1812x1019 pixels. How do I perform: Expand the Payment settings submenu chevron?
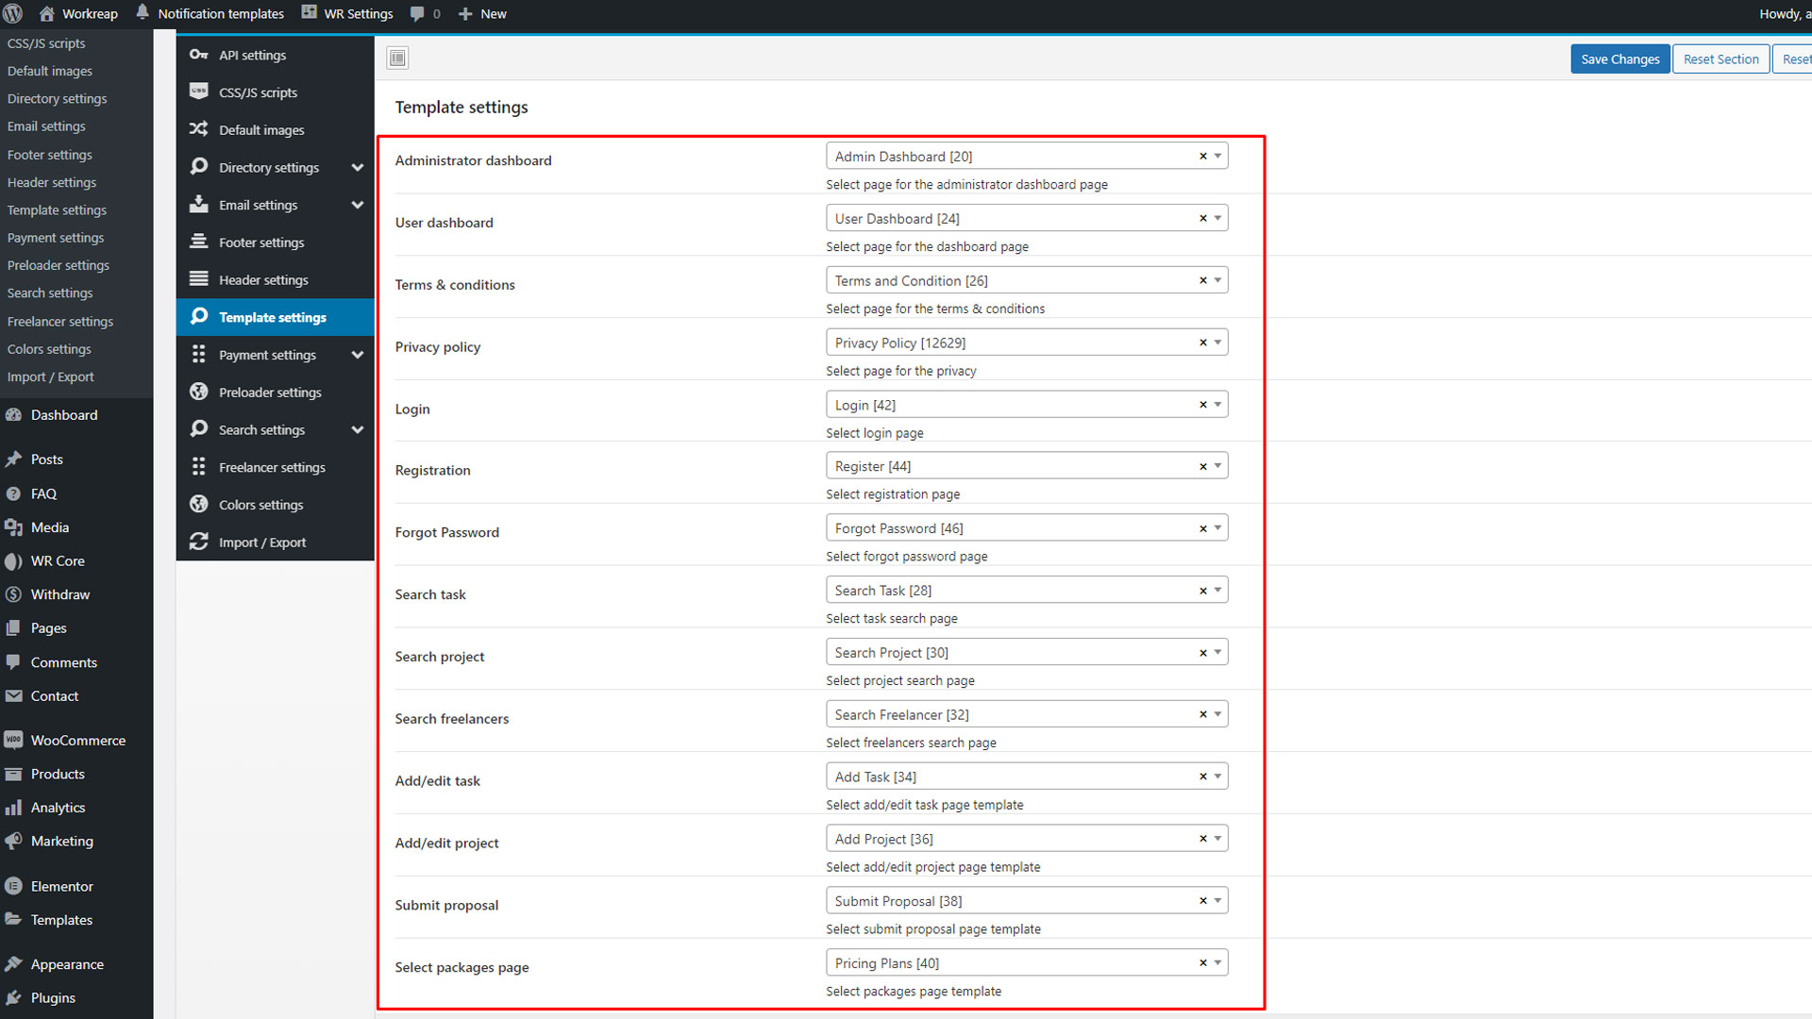[x=358, y=355]
